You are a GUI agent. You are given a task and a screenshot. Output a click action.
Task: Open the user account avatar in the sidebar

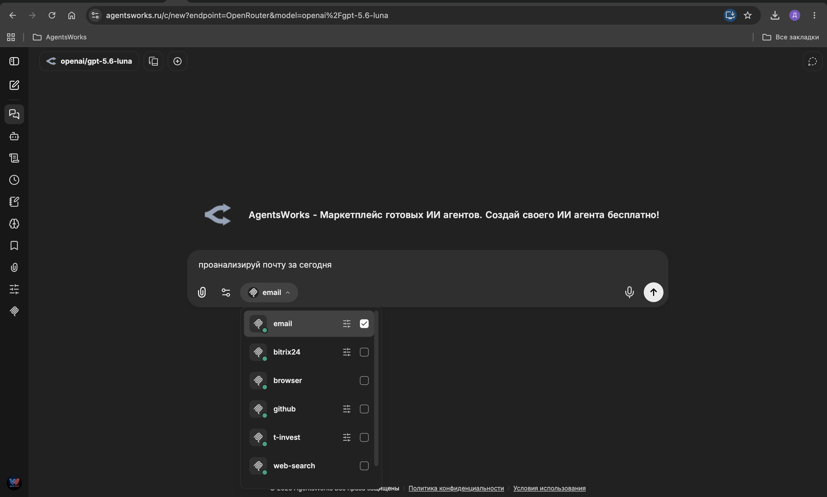pyautogui.click(x=14, y=483)
